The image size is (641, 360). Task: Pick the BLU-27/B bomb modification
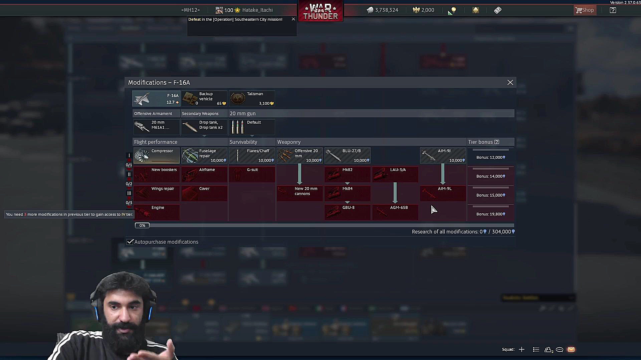tap(347, 155)
